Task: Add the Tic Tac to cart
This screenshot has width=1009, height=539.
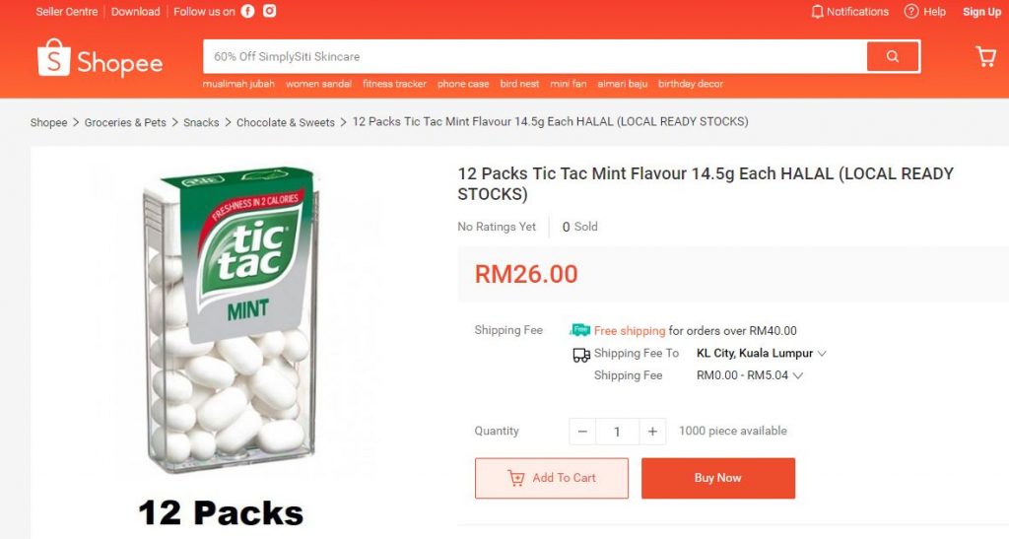Action: click(552, 478)
